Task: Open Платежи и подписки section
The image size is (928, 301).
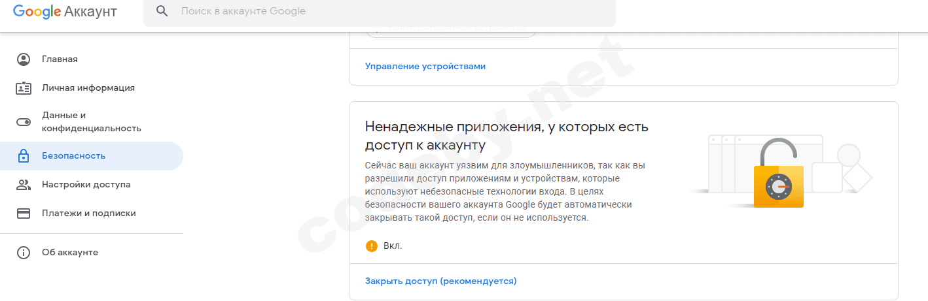Action: pos(92,214)
